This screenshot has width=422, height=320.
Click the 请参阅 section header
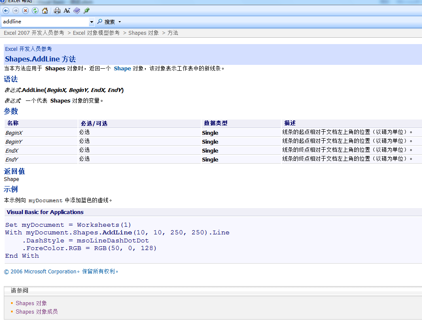pyautogui.click(x=19, y=290)
